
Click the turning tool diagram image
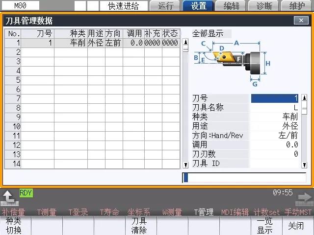tap(231, 61)
